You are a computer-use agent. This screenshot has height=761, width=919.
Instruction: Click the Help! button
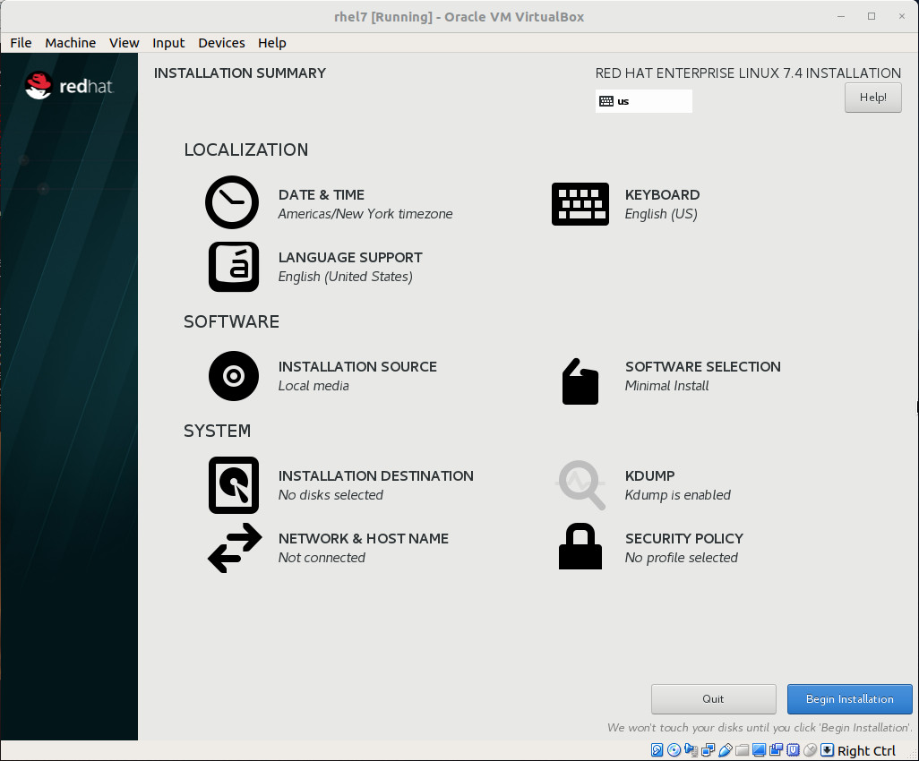coord(873,98)
